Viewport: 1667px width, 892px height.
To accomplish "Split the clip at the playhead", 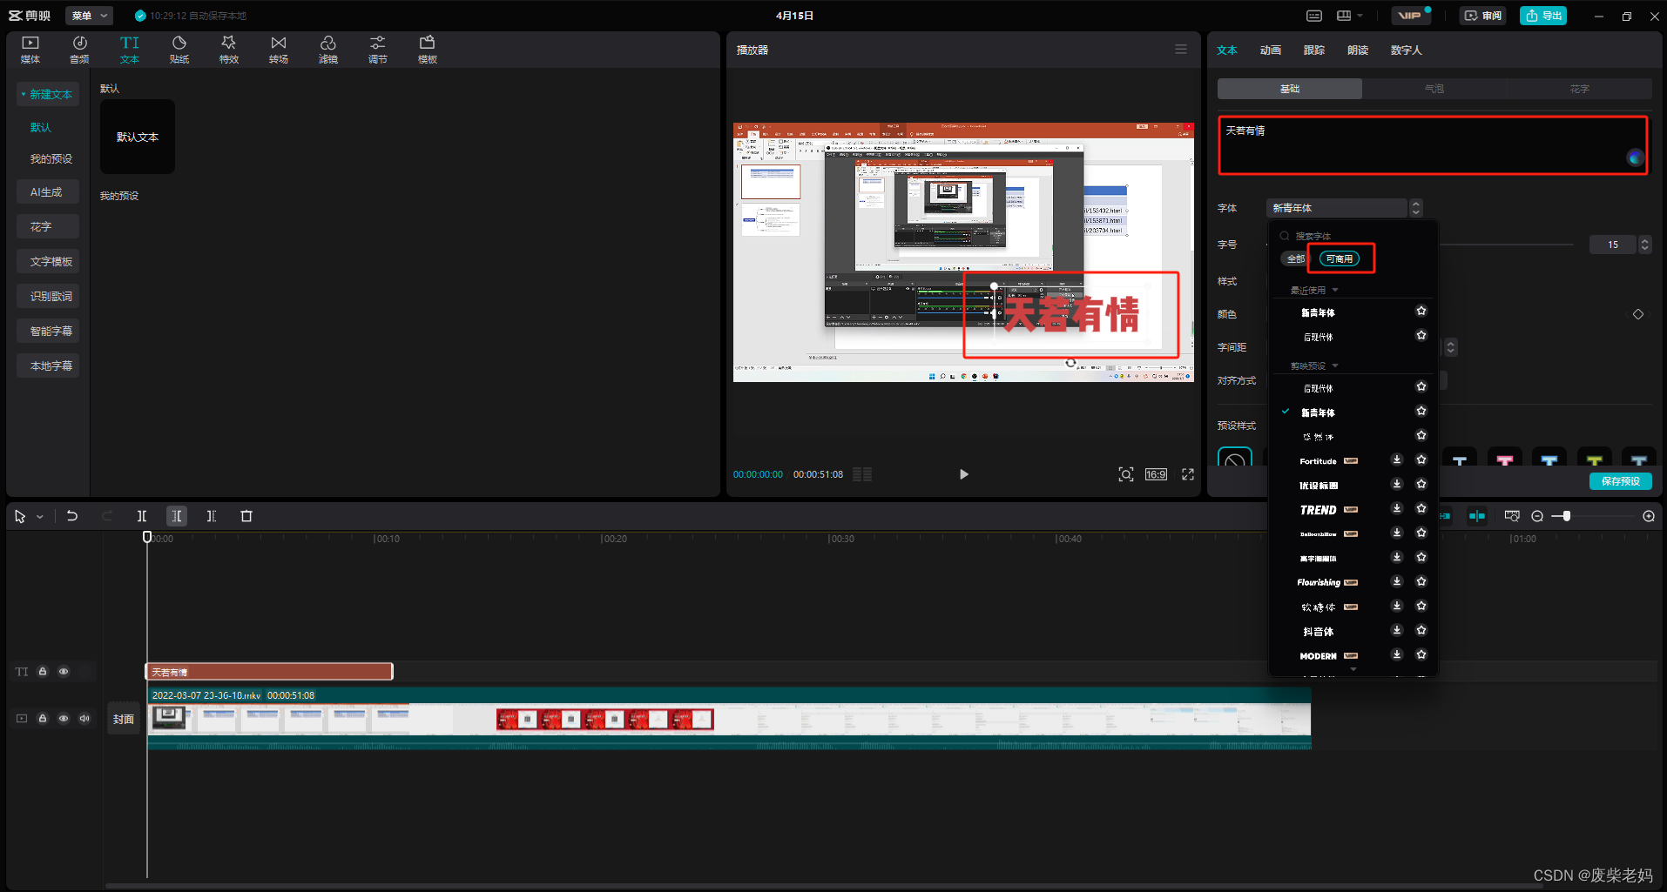I will click(142, 516).
